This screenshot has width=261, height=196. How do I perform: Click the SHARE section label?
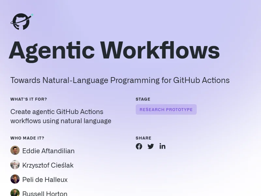[144, 138]
